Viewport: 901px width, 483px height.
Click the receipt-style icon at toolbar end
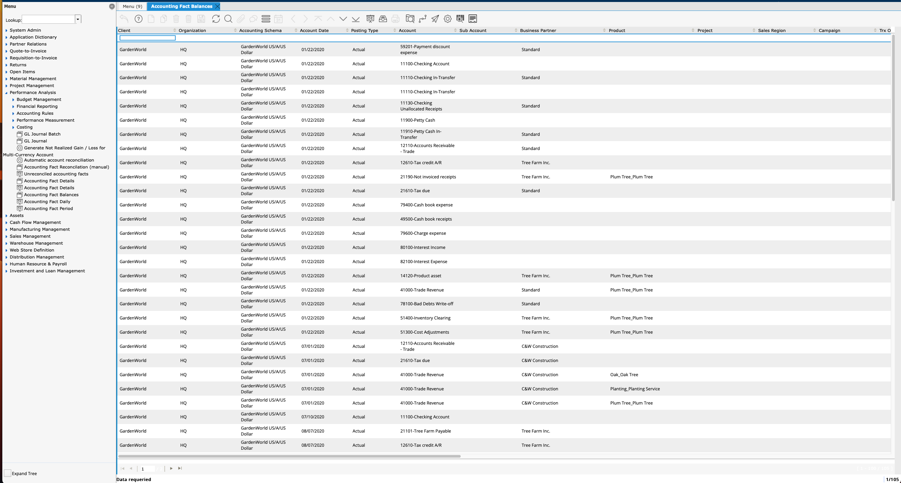point(473,19)
